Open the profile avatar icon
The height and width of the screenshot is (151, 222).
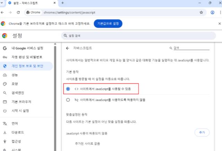tap(212, 12)
